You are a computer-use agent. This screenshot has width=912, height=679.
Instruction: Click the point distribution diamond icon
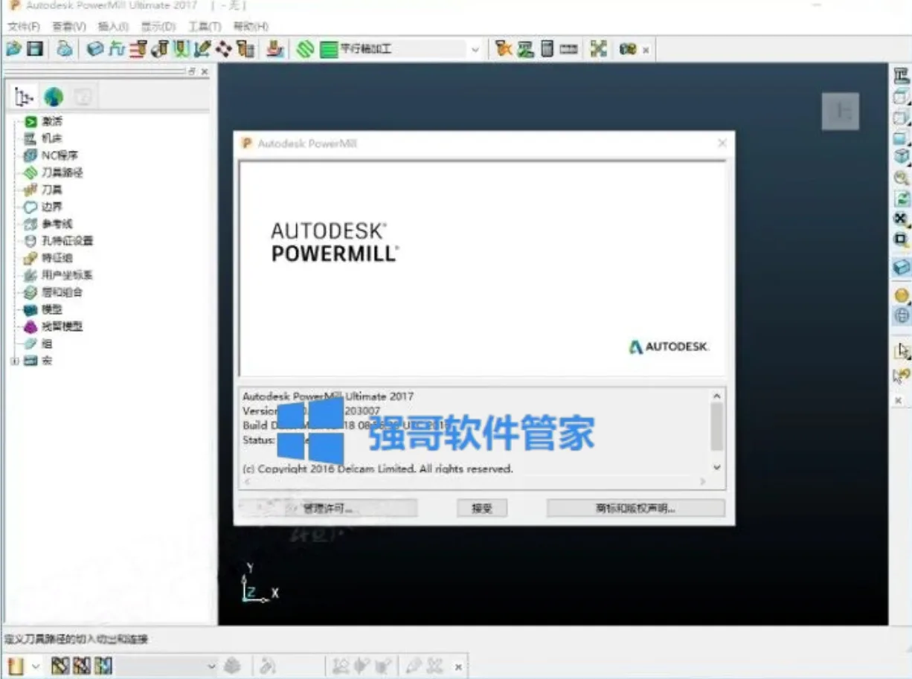(224, 49)
